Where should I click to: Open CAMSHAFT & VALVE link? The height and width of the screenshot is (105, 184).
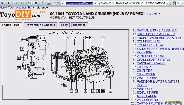[x=151, y=63]
